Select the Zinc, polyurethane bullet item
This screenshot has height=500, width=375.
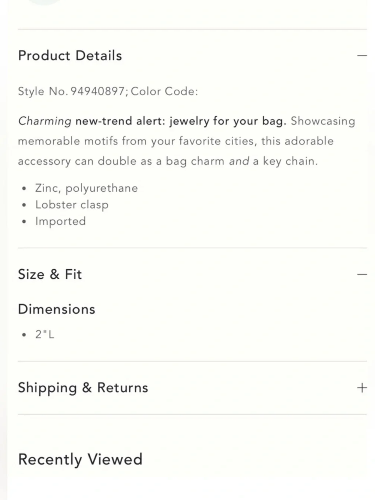[x=87, y=188]
